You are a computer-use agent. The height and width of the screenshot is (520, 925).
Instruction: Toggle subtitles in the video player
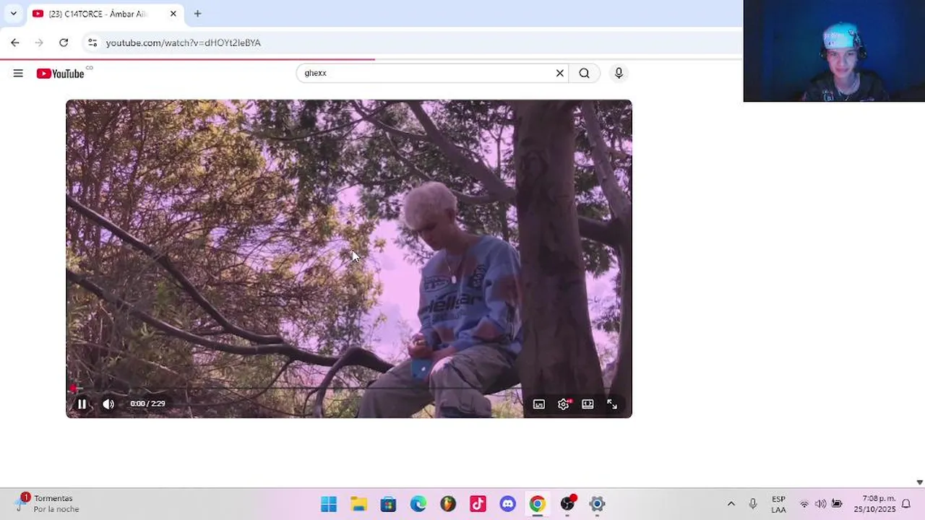tap(539, 404)
